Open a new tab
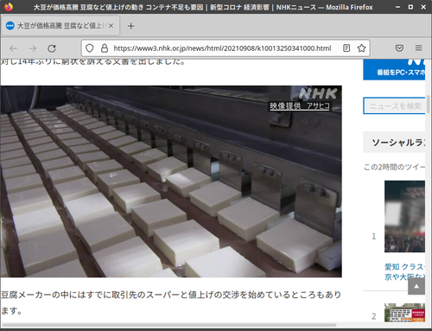The width and height of the screenshot is (432, 331). (130, 26)
